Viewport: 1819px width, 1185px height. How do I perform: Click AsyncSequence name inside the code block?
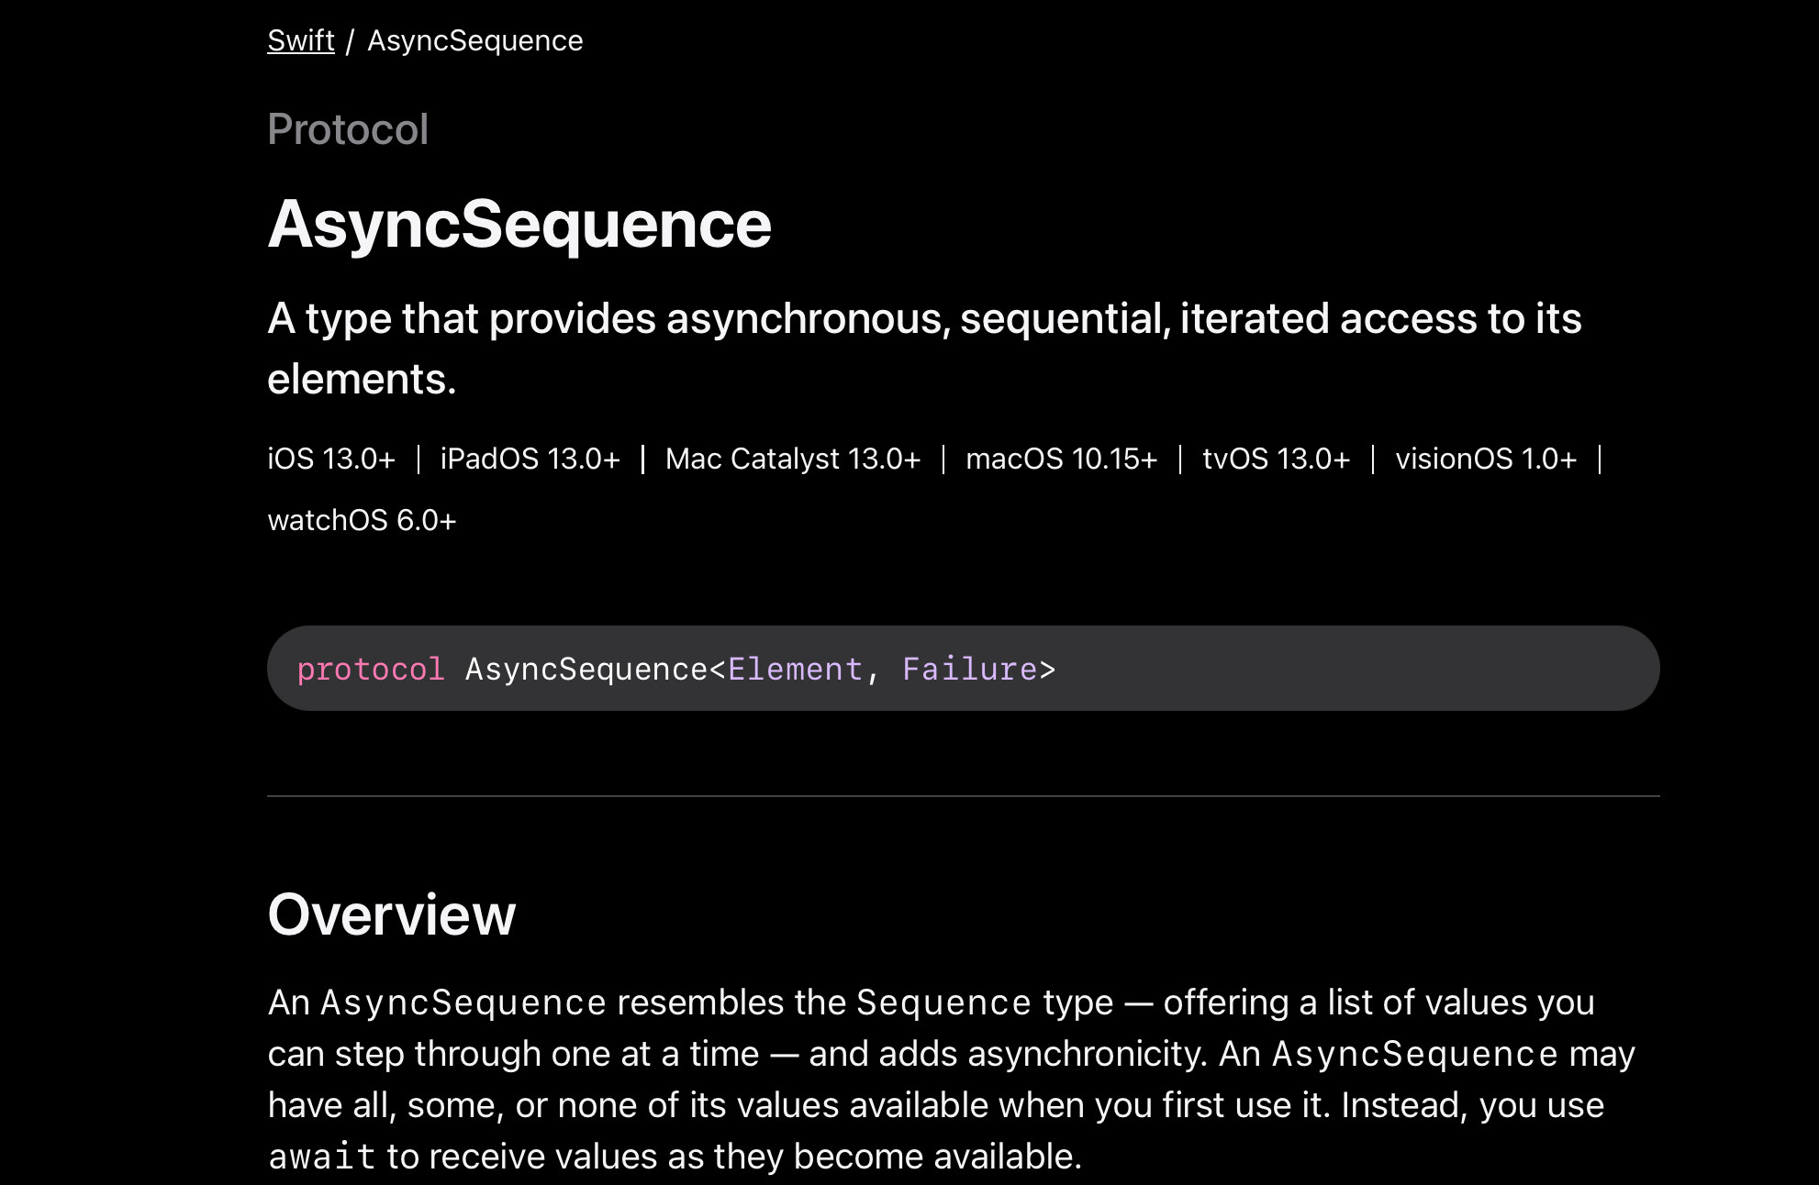tap(586, 670)
